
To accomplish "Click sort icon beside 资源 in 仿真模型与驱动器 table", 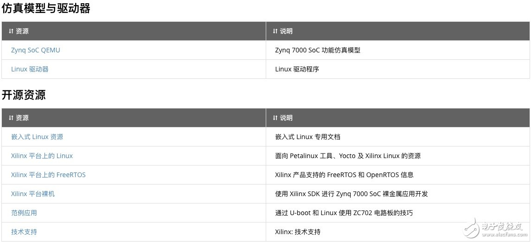I will (x=11, y=31).
